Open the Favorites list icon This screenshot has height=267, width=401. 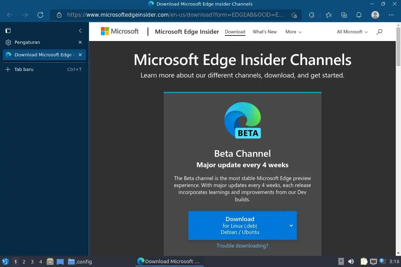329,15
